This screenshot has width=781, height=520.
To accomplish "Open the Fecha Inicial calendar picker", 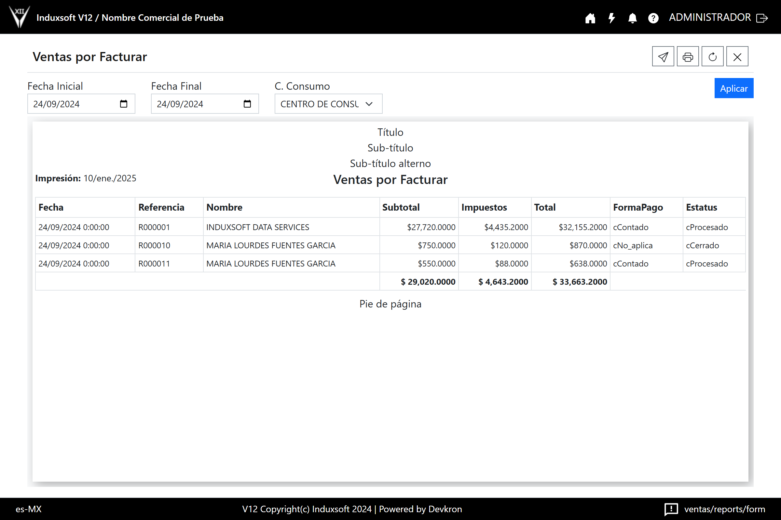I will pyautogui.click(x=124, y=104).
